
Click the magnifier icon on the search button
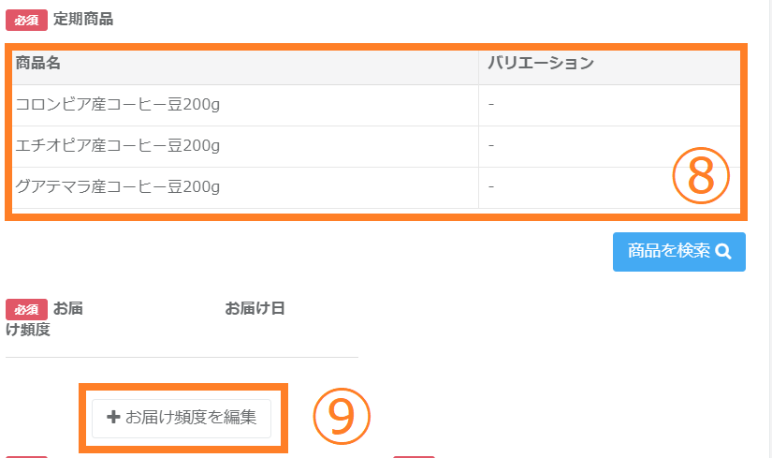pyautogui.click(x=723, y=251)
